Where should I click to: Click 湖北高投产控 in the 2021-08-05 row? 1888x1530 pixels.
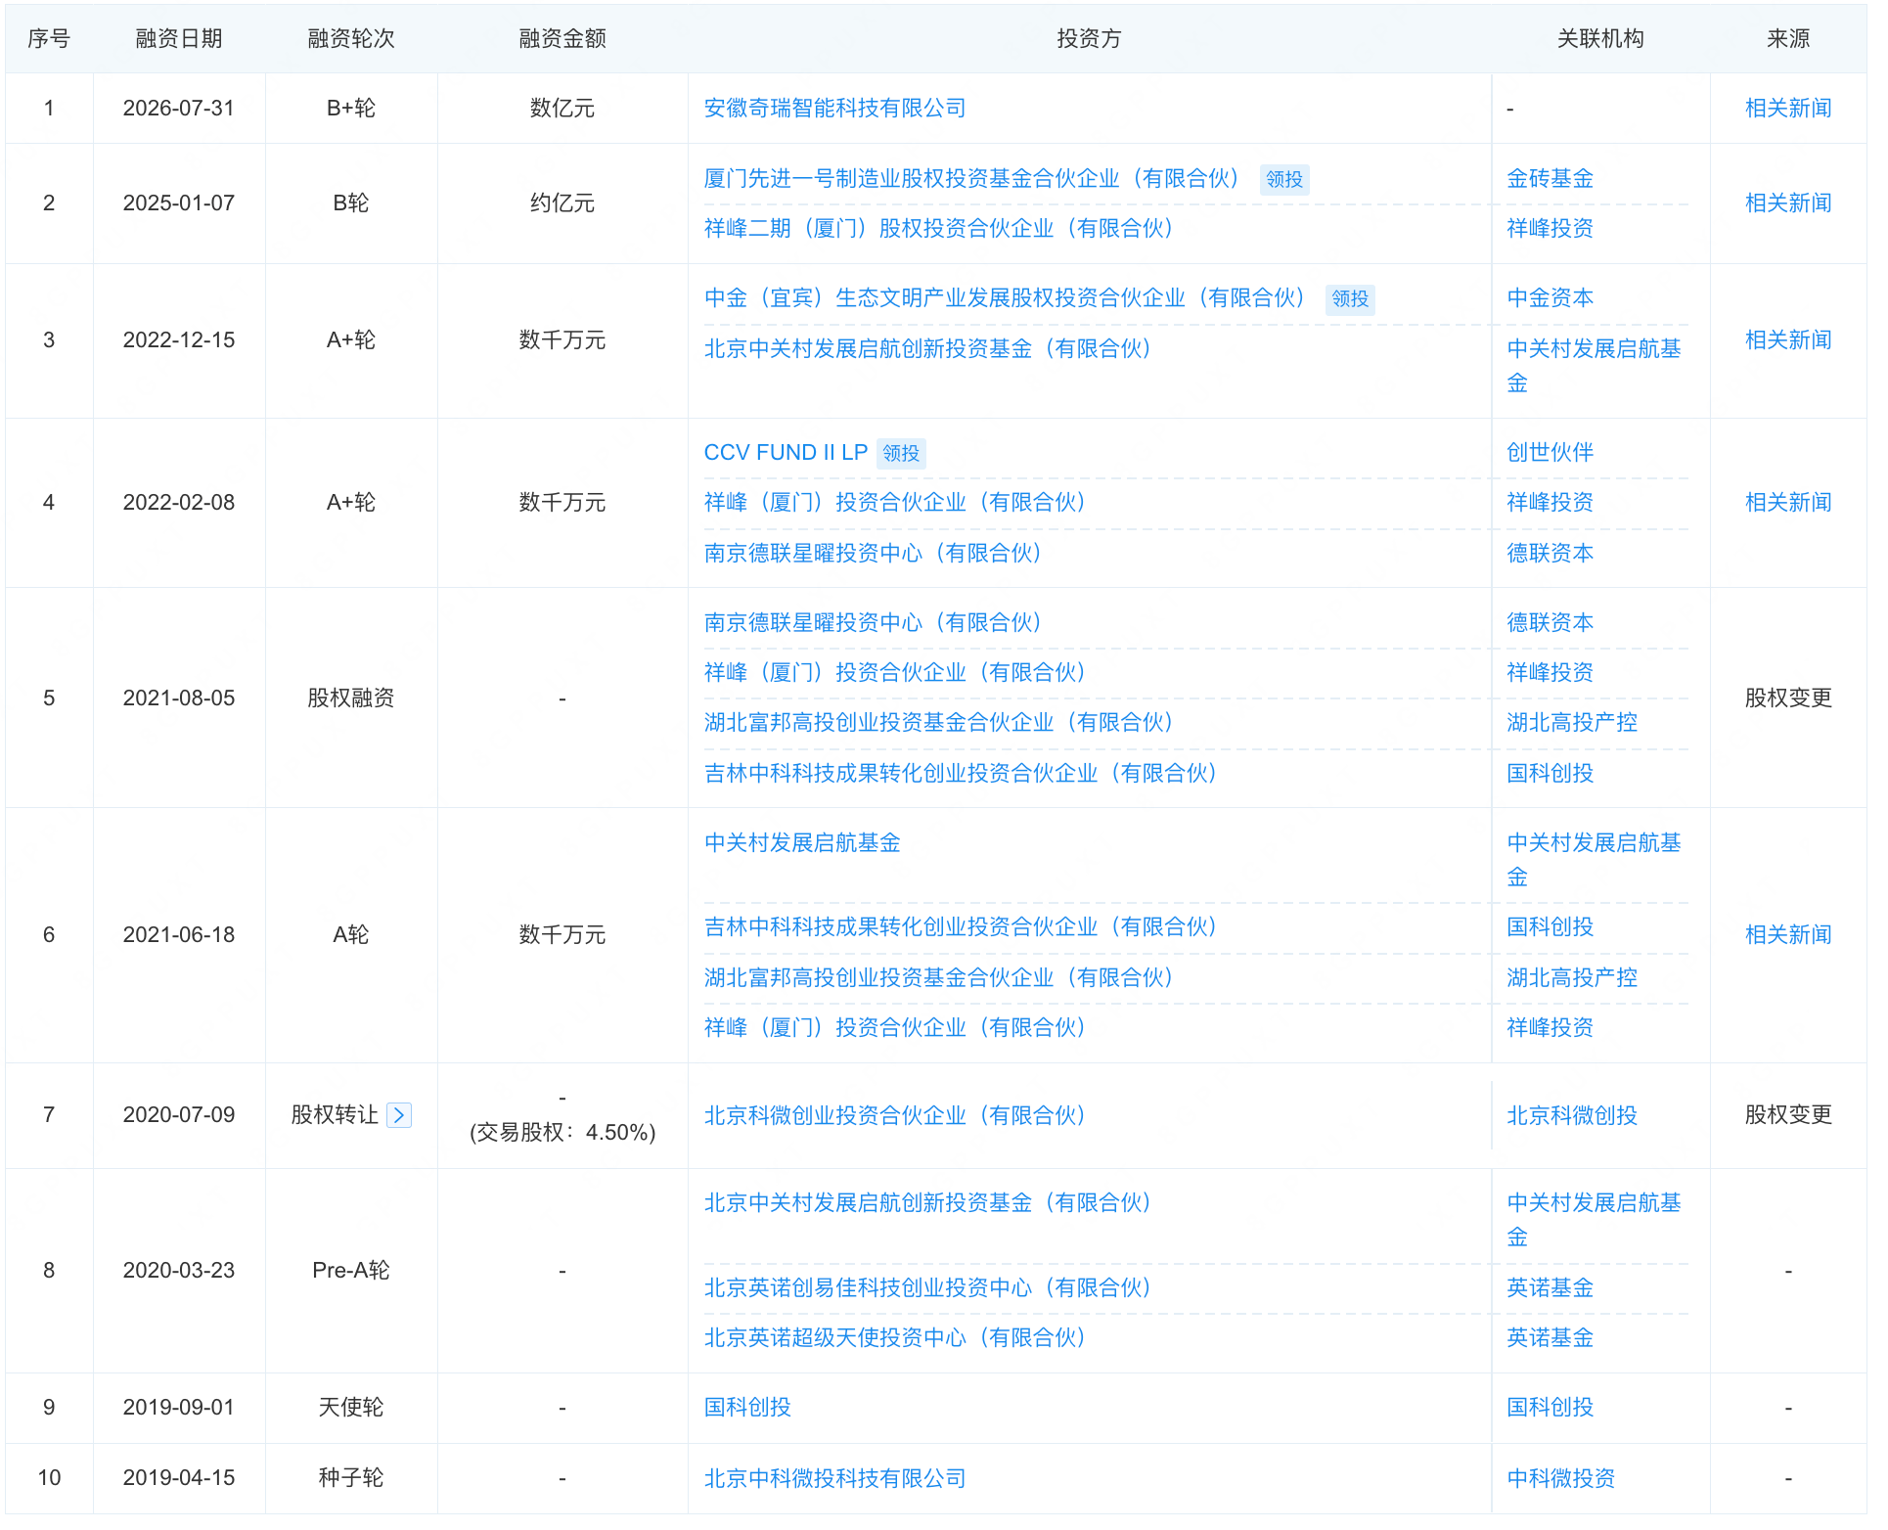[1572, 723]
